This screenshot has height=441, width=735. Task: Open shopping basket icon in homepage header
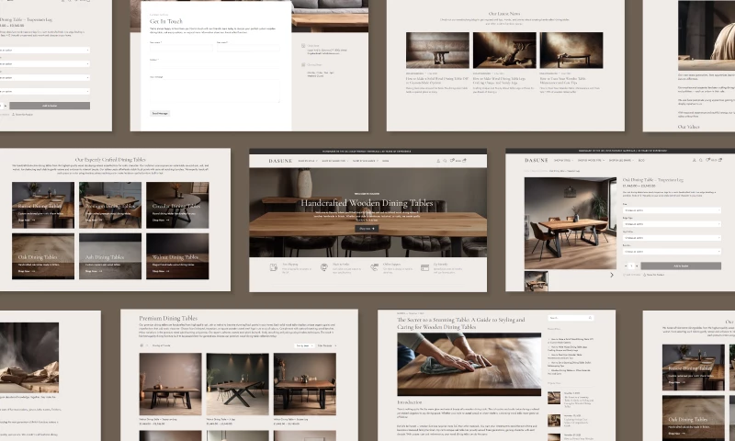coord(464,160)
